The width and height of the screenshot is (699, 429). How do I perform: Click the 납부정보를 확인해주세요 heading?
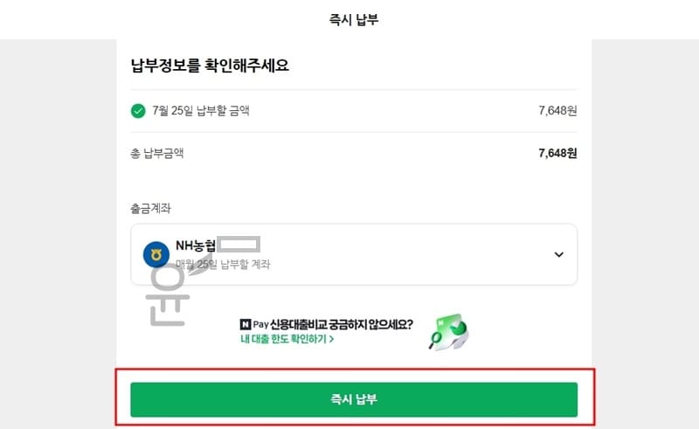[210, 66]
